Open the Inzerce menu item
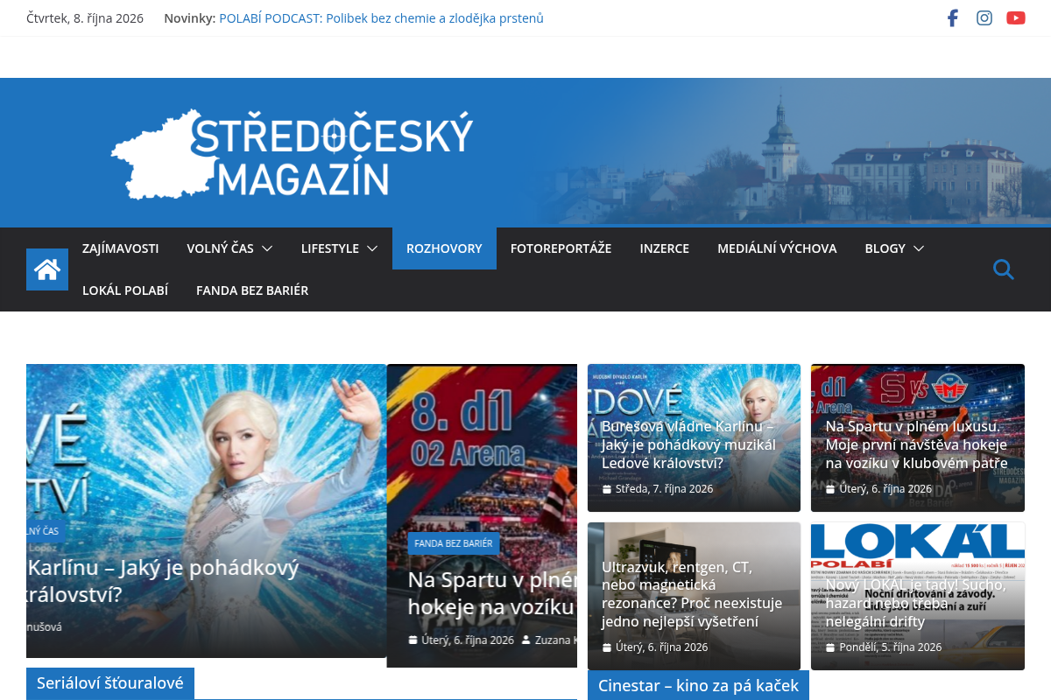The width and height of the screenshot is (1051, 700). click(x=665, y=248)
